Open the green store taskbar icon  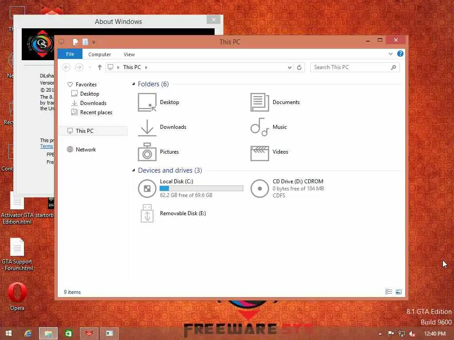[69, 333]
